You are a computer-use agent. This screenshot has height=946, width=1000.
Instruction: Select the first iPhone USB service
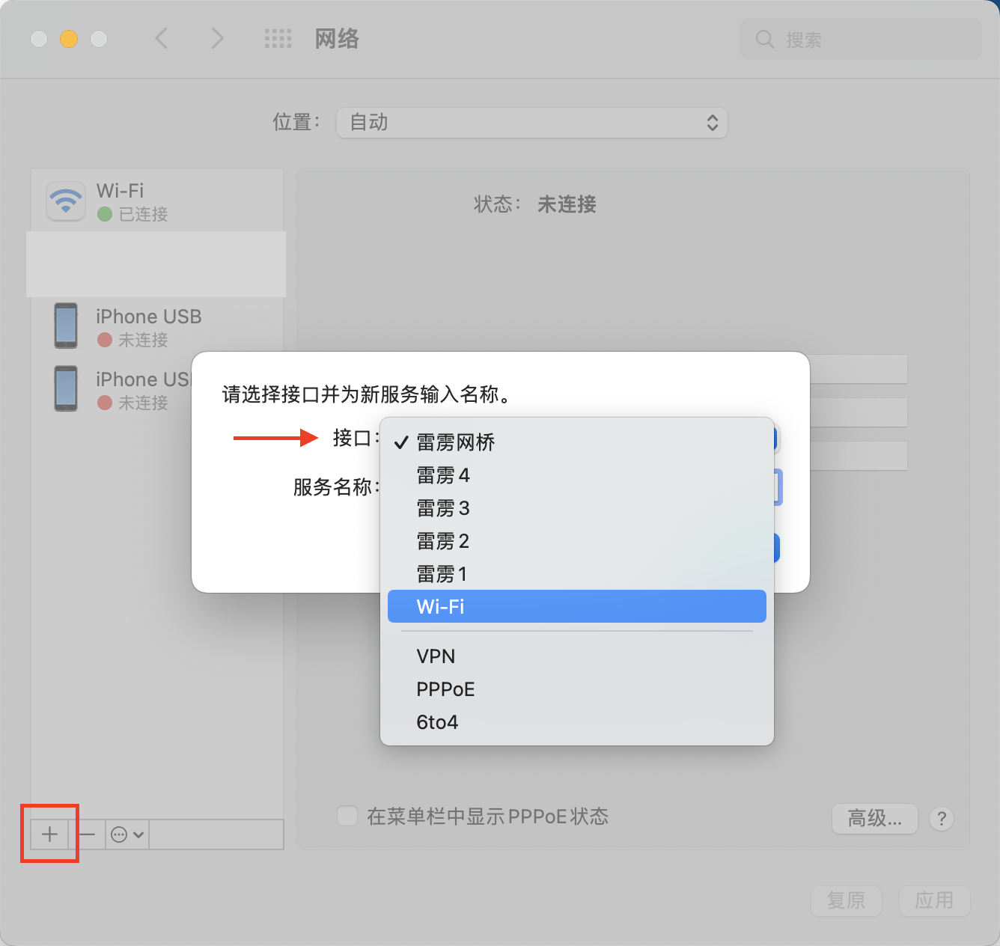(148, 327)
